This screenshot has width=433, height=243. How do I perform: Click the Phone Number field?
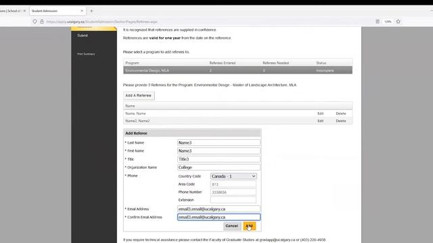[233, 192]
